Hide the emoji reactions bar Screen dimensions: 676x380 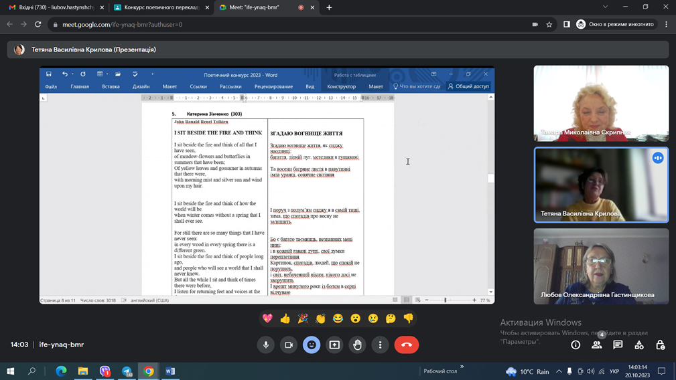pyautogui.click(x=312, y=345)
